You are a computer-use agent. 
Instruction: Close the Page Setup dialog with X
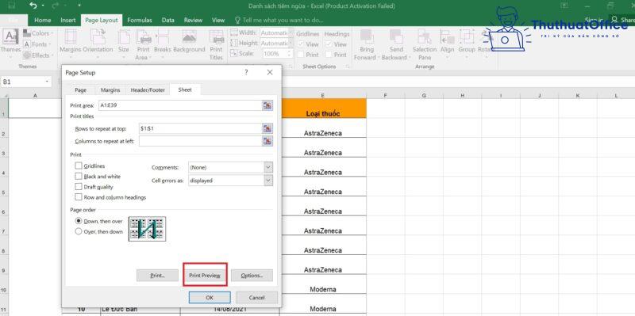270,72
